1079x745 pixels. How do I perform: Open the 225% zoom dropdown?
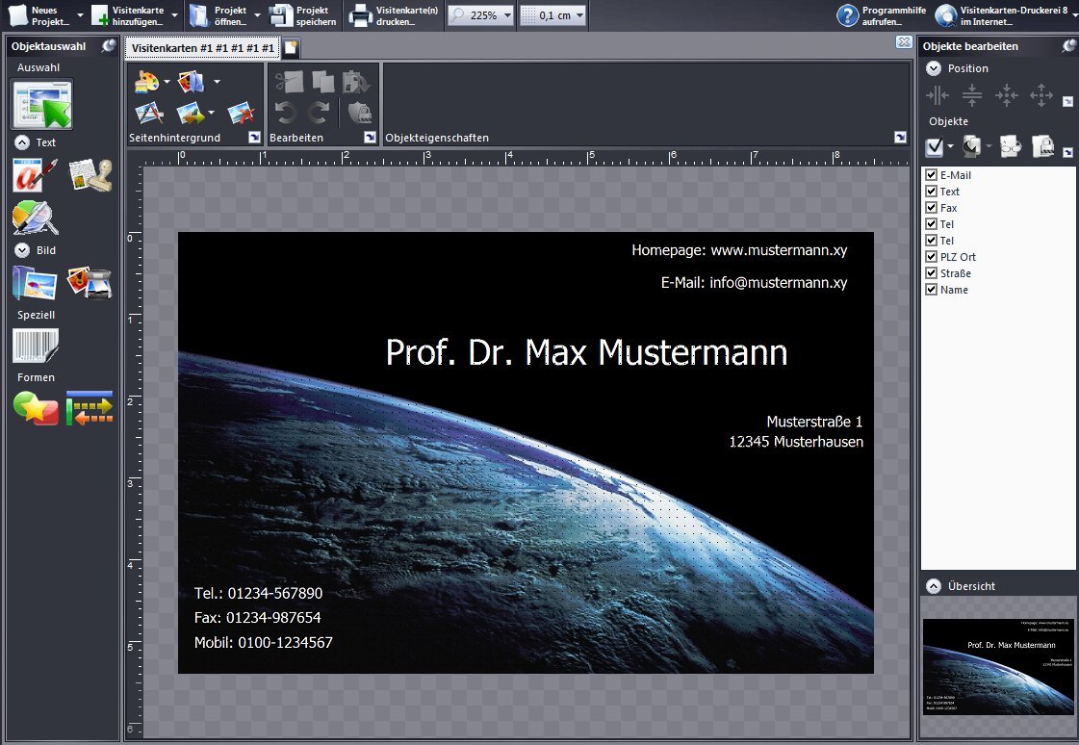coord(508,15)
